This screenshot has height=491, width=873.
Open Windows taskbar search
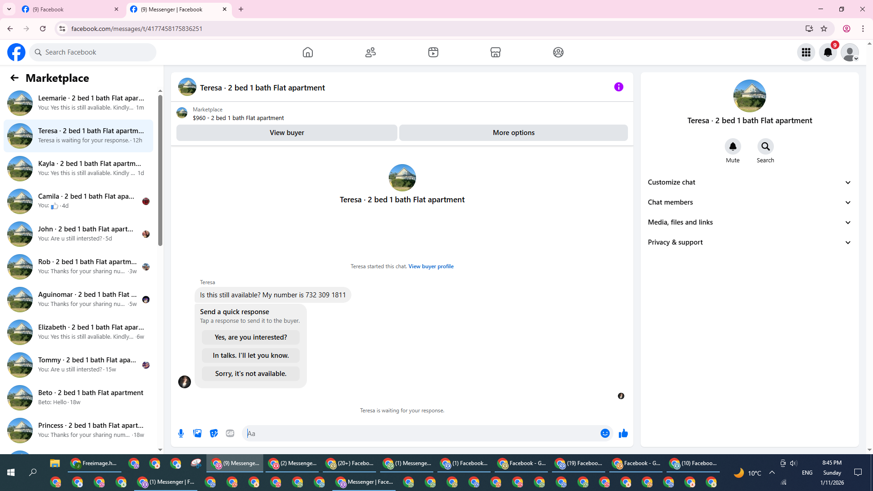pyautogui.click(x=33, y=472)
